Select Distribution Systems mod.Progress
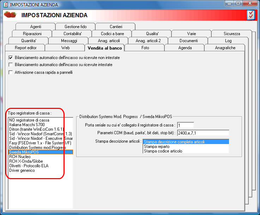Viewport: 260px width, 215px height. coord(41,148)
